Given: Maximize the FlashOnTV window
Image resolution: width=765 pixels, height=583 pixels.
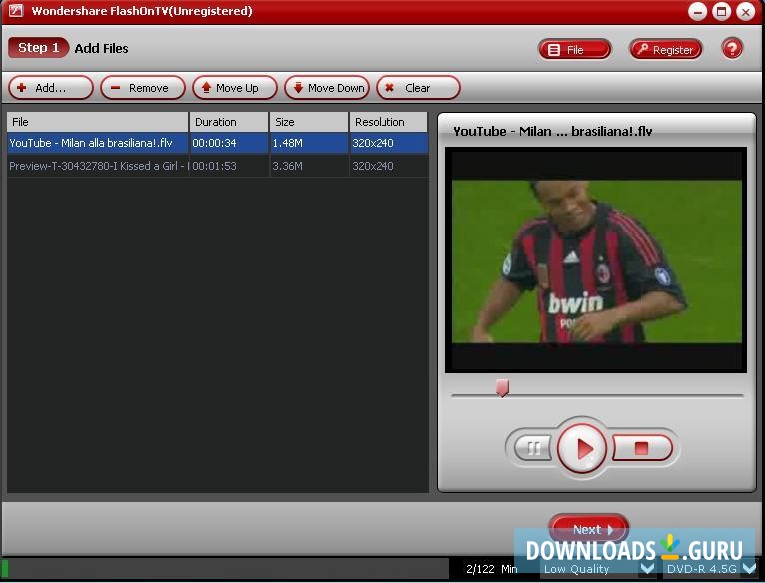Looking at the screenshot, I should click(722, 12).
